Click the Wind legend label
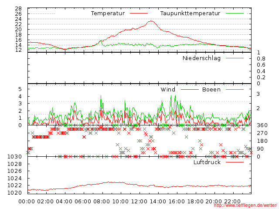 168,89
